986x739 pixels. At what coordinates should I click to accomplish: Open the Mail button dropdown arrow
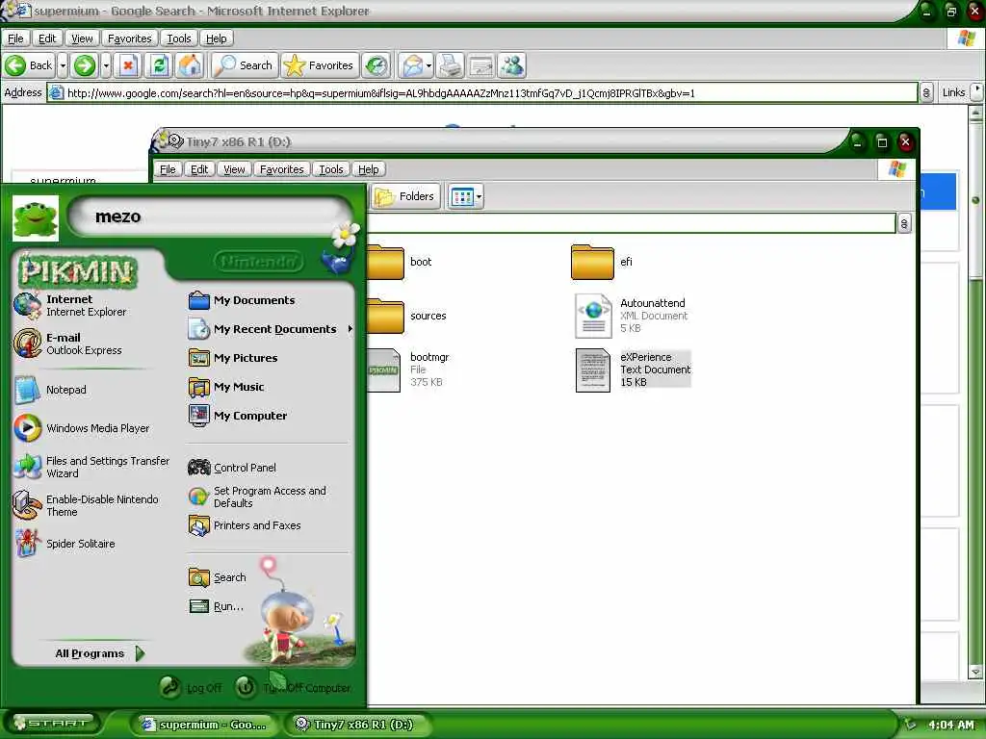428,65
